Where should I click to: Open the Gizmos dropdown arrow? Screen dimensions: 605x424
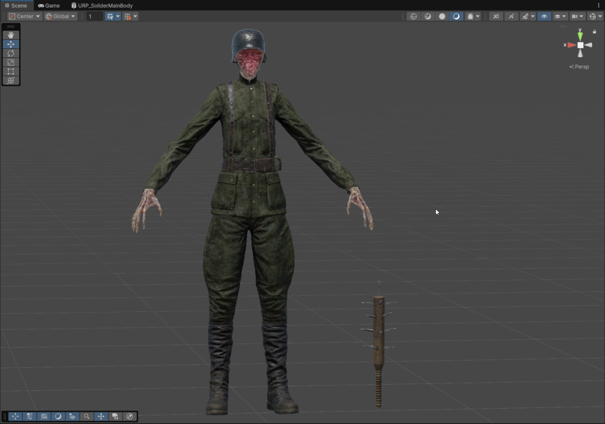600,16
